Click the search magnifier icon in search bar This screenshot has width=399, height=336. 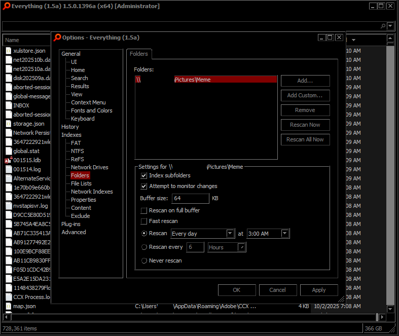383,26
